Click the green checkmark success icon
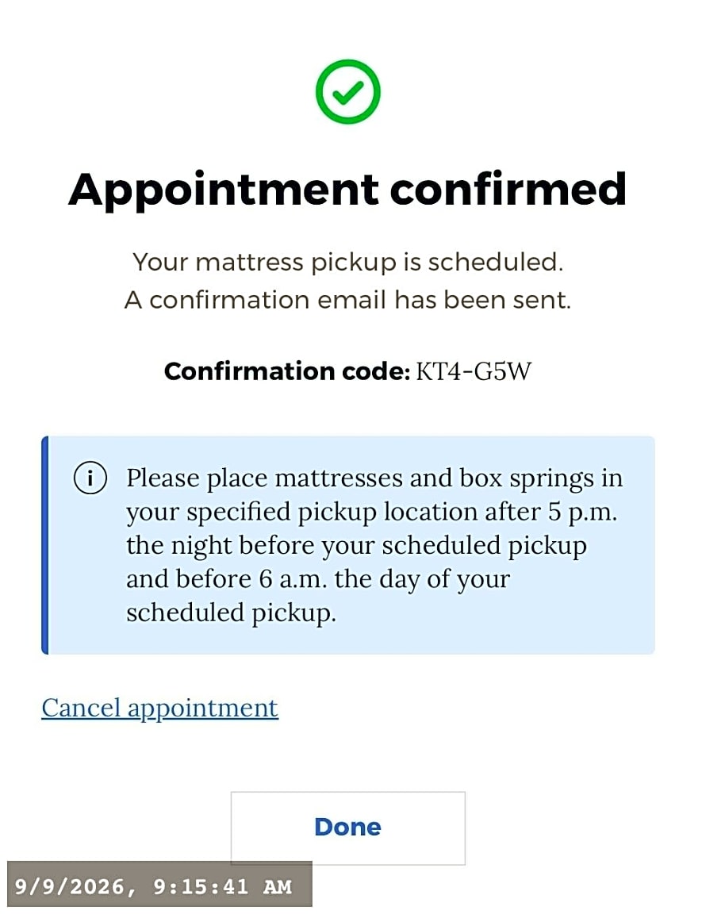Viewport: 702px width, 914px height. click(347, 91)
